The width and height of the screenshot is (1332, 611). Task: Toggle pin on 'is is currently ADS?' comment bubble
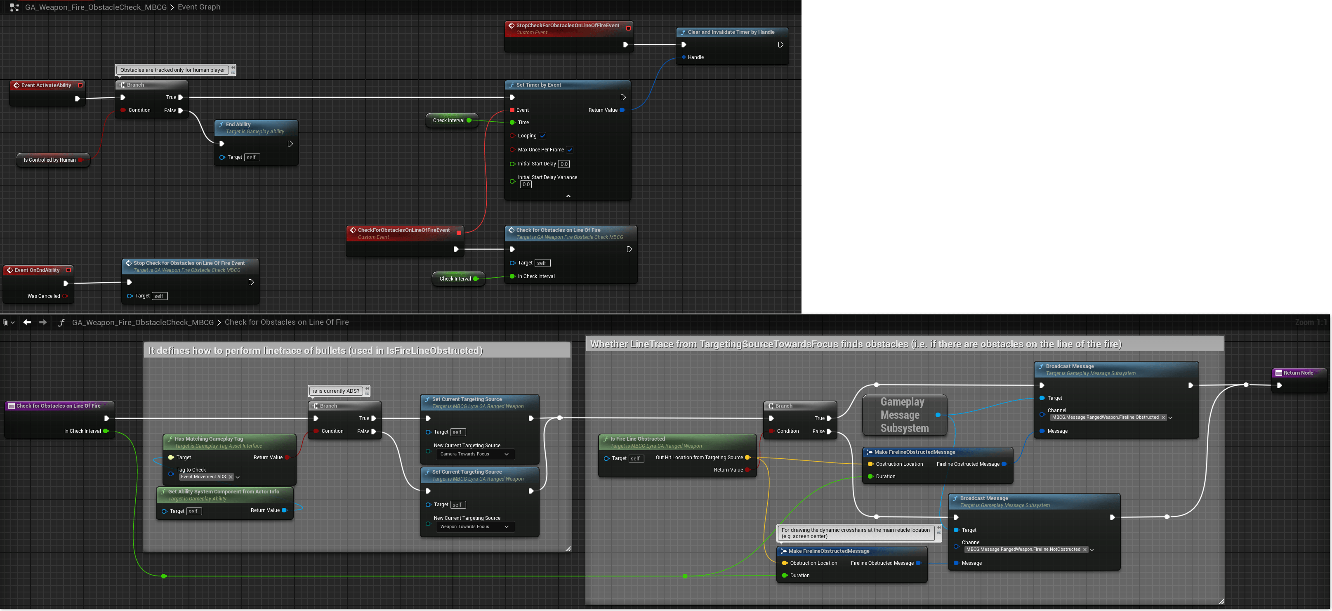click(x=367, y=389)
